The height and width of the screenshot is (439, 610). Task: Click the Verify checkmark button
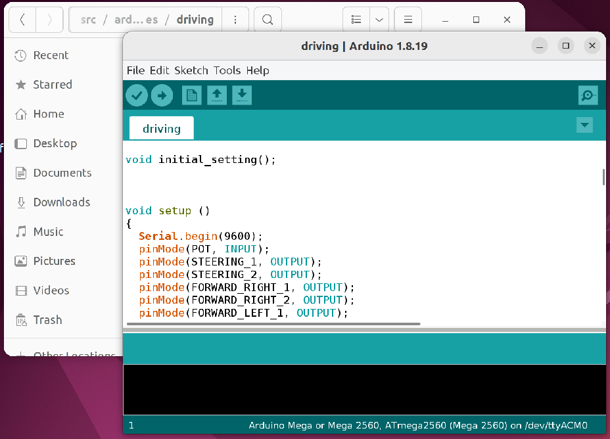coord(137,95)
